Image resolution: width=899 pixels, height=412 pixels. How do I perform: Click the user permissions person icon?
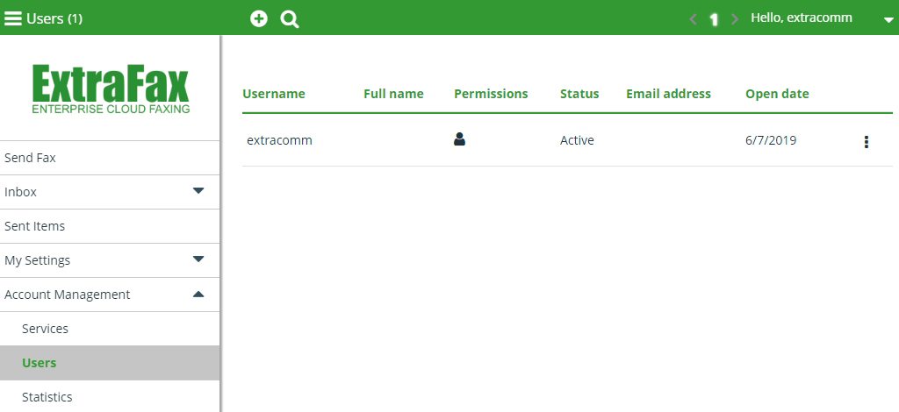(459, 139)
